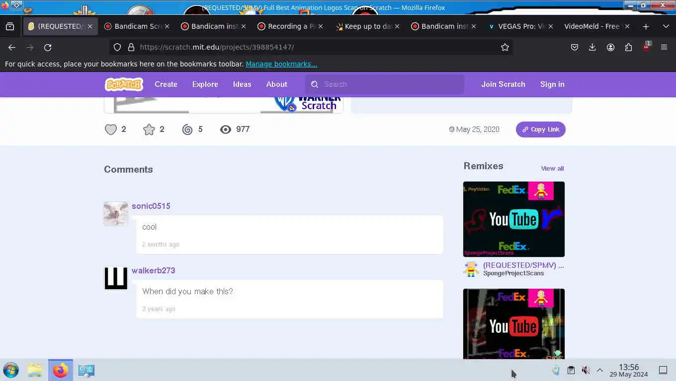The image size is (676, 381).
Task: Click the "May 25, 2020" date text
Action: coord(478,129)
